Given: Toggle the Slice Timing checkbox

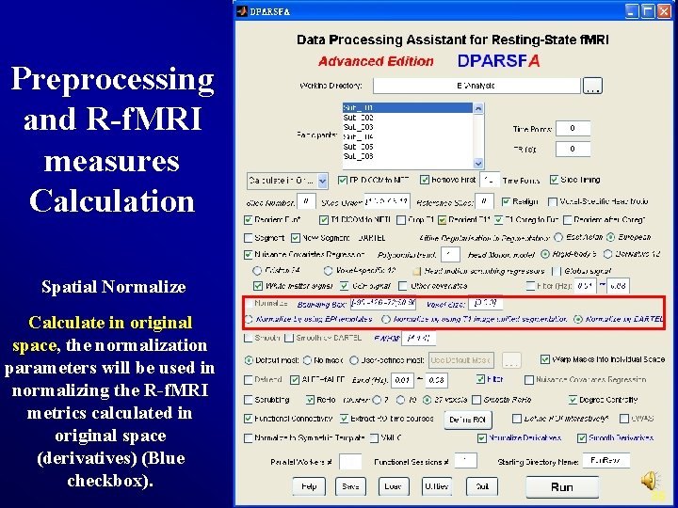Looking at the screenshot, I should click(554, 180).
